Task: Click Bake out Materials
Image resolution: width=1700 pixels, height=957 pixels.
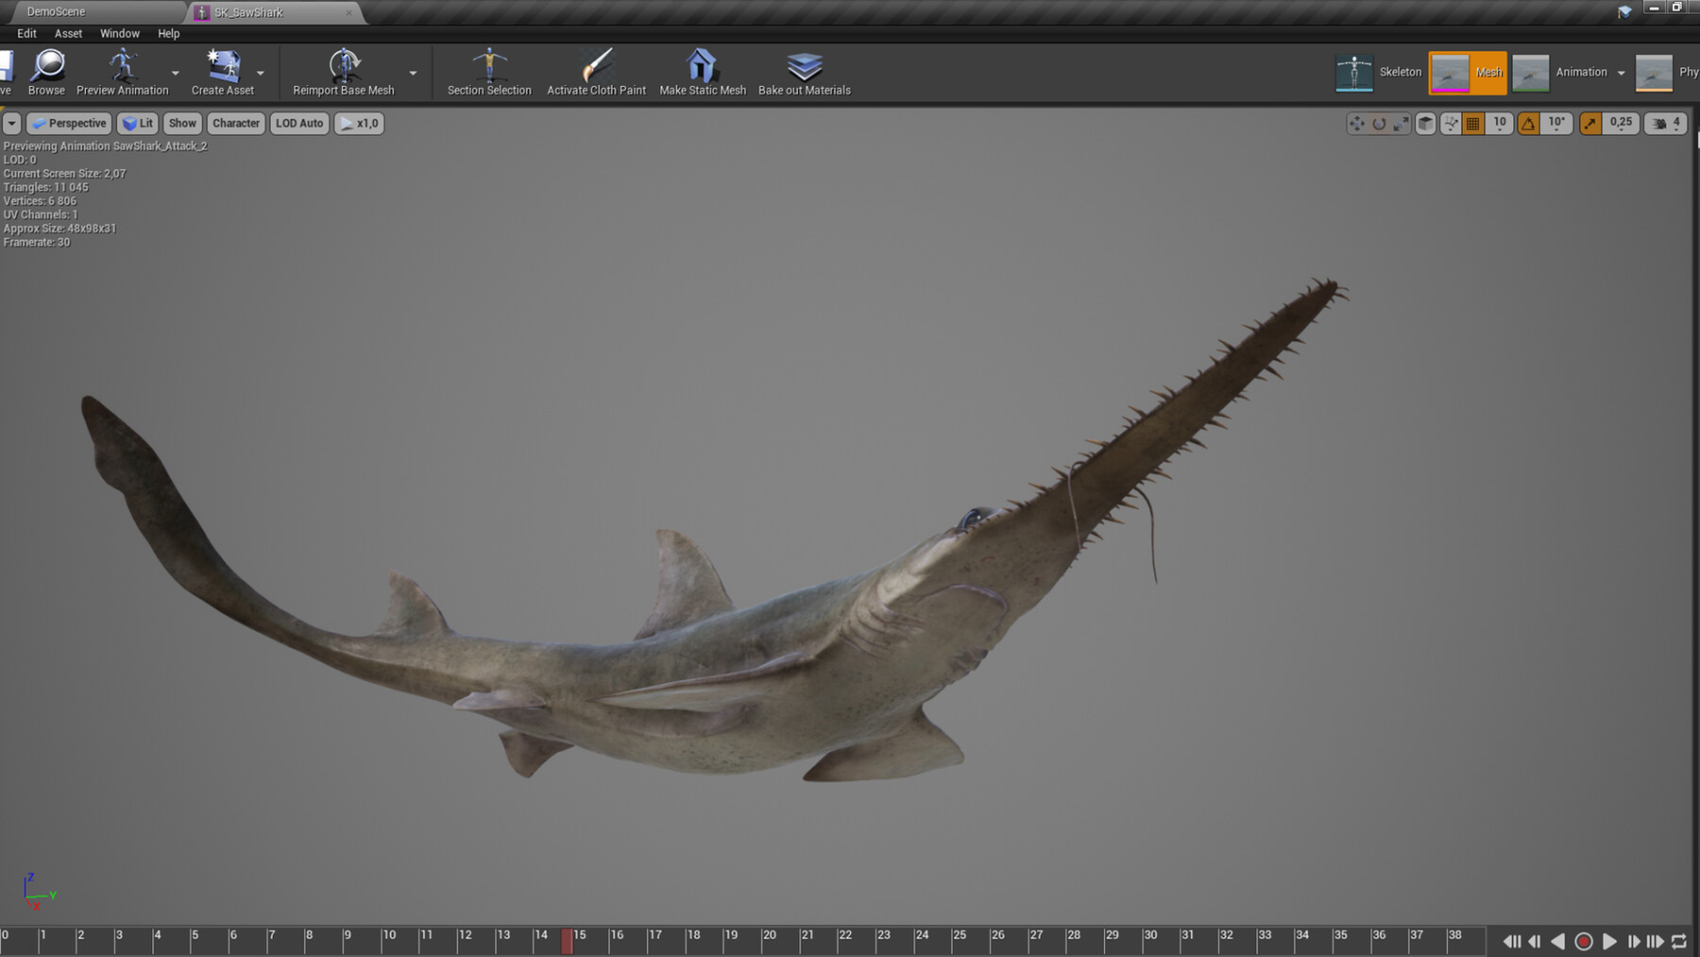Action: (804, 72)
